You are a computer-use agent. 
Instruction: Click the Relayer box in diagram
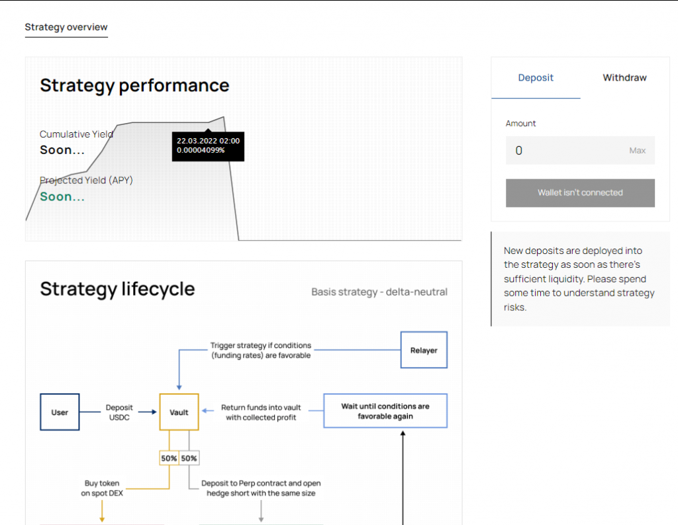coord(424,350)
